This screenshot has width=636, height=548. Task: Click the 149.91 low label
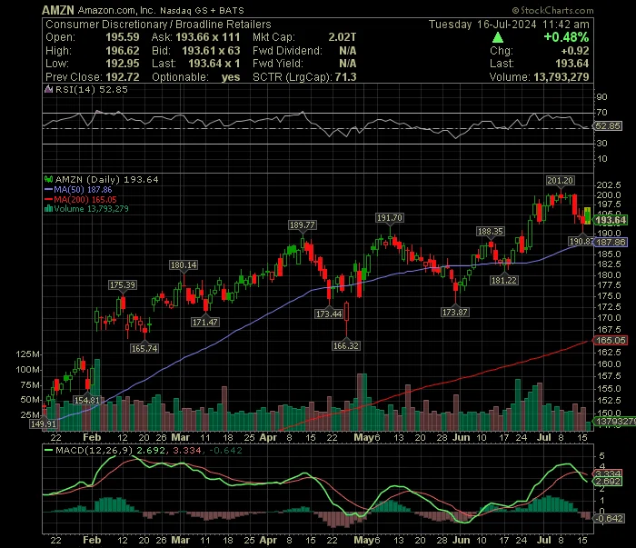pos(44,423)
